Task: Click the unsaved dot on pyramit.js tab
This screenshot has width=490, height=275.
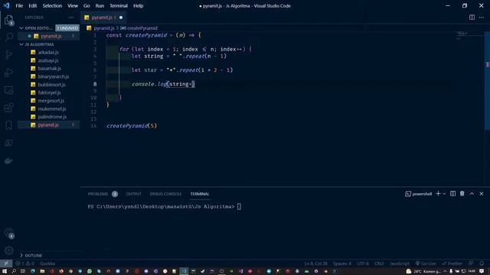Action: (121, 18)
